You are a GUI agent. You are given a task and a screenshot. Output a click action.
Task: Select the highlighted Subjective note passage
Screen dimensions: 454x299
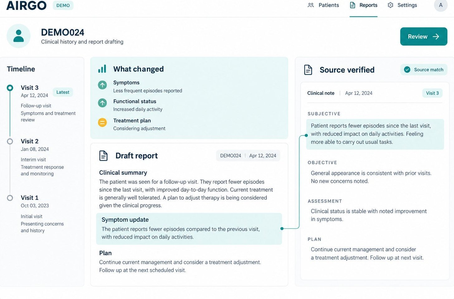[x=375, y=134]
